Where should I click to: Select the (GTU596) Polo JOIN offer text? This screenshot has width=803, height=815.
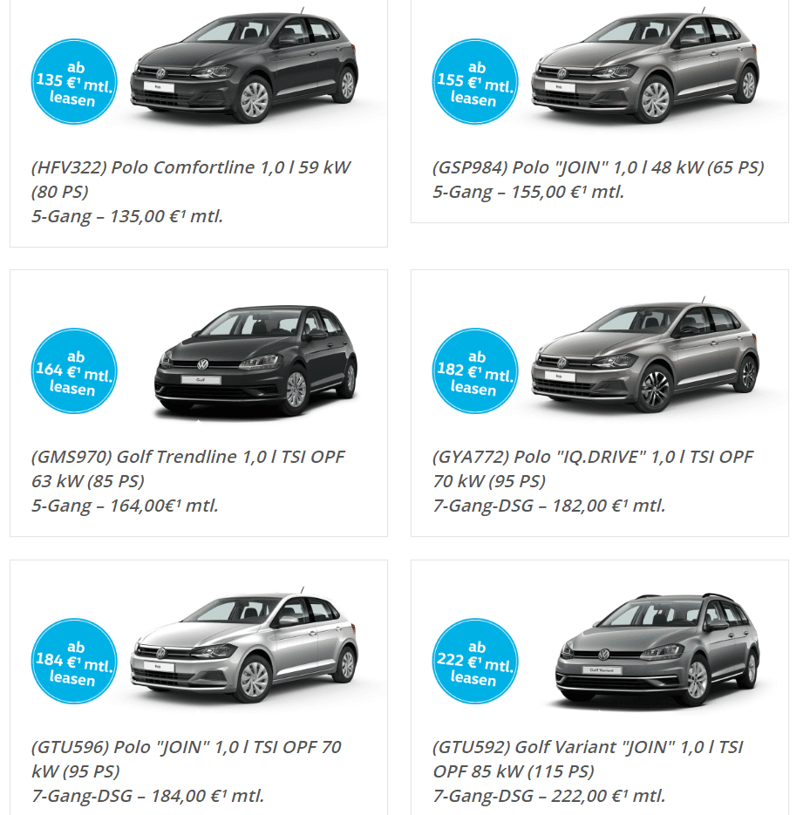point(187,771)
